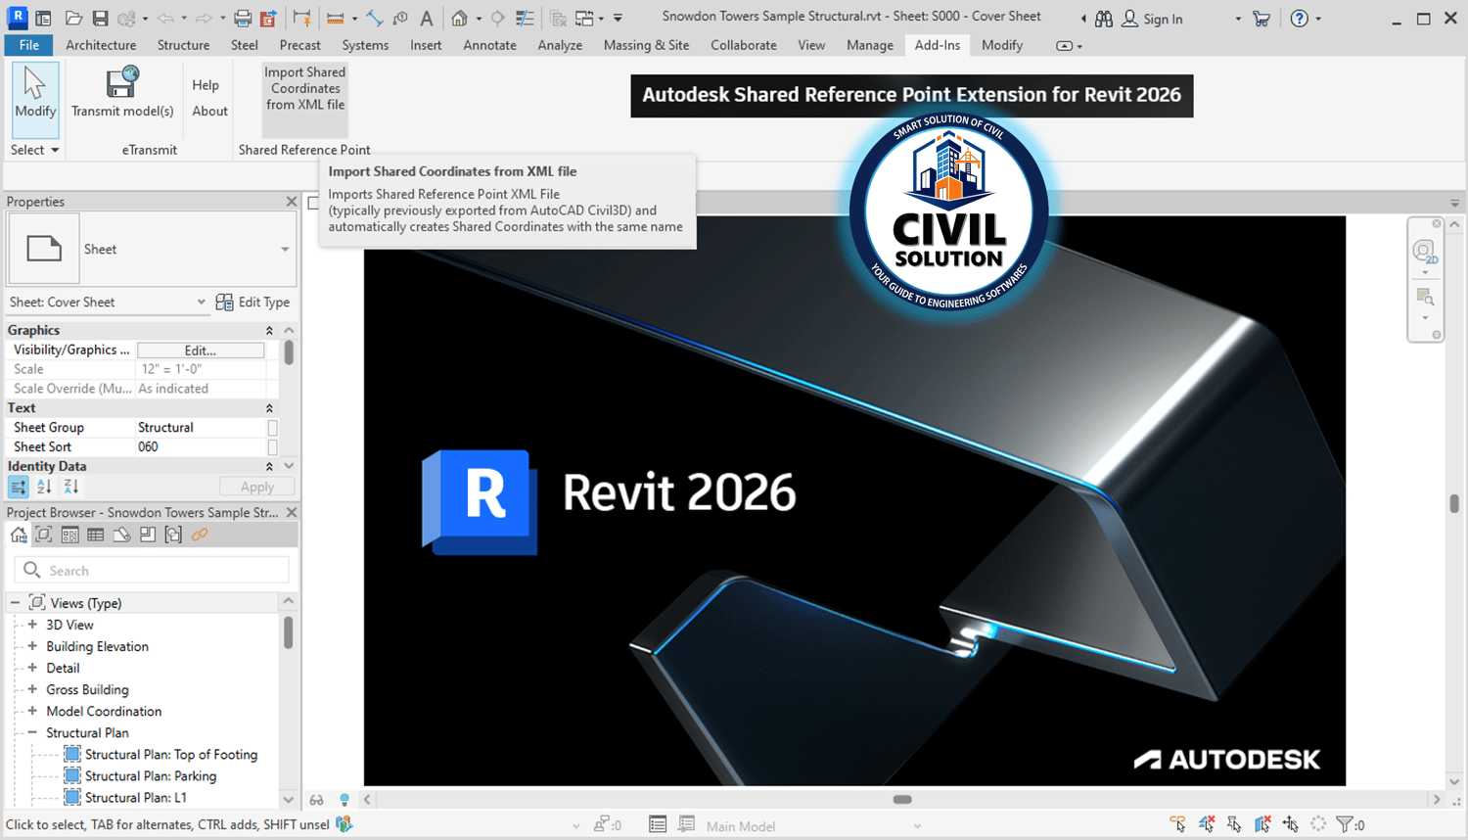Toggle Select Pinned Elements in status bar
Screen dimensions: 1468x840
click(1234, 824)
